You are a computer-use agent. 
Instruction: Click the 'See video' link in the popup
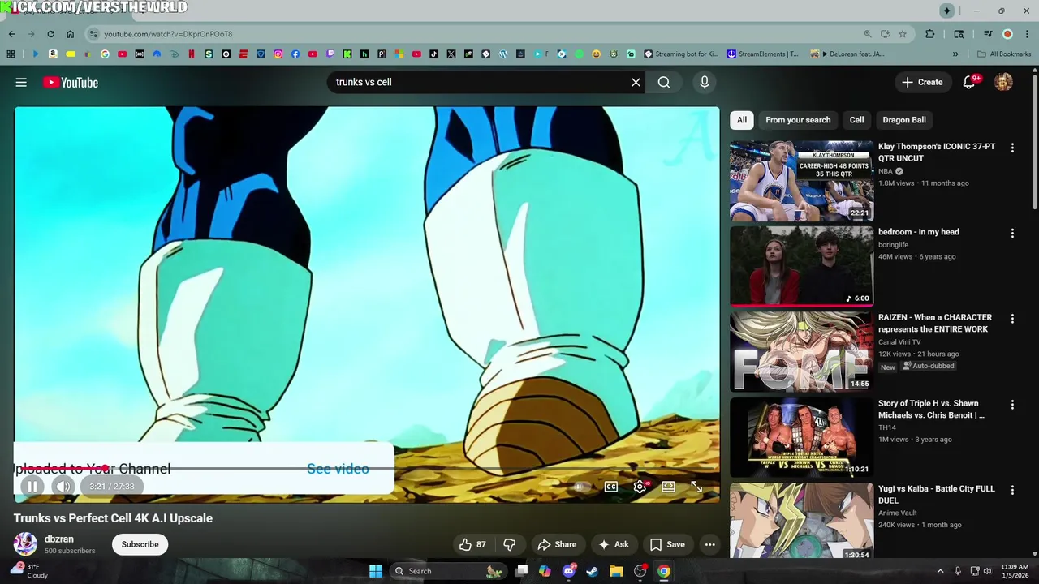point(338,469)
